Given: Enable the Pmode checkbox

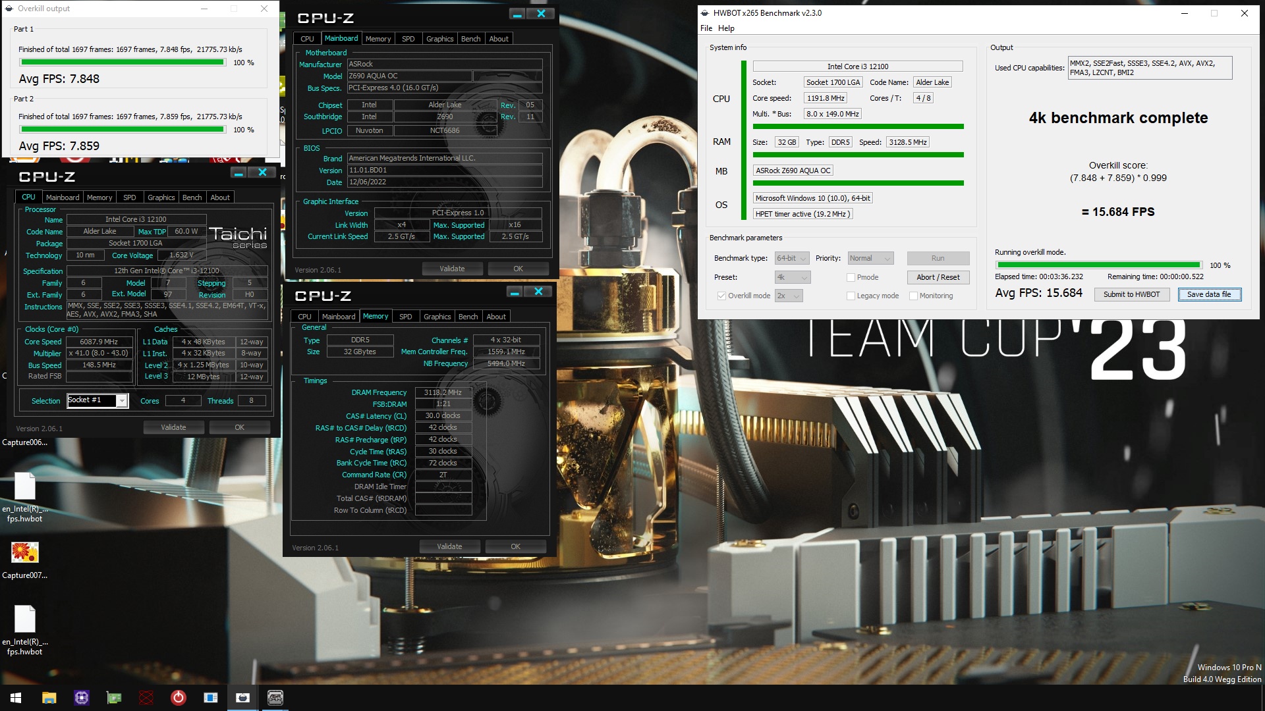Looking at the screenshot, I should pyautogui.click(x=851, y=277).
